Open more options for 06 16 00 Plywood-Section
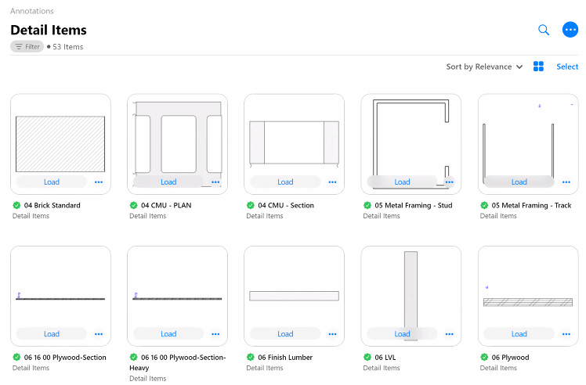The height and width of the screenshot is (385, 586). click(99, 333)
